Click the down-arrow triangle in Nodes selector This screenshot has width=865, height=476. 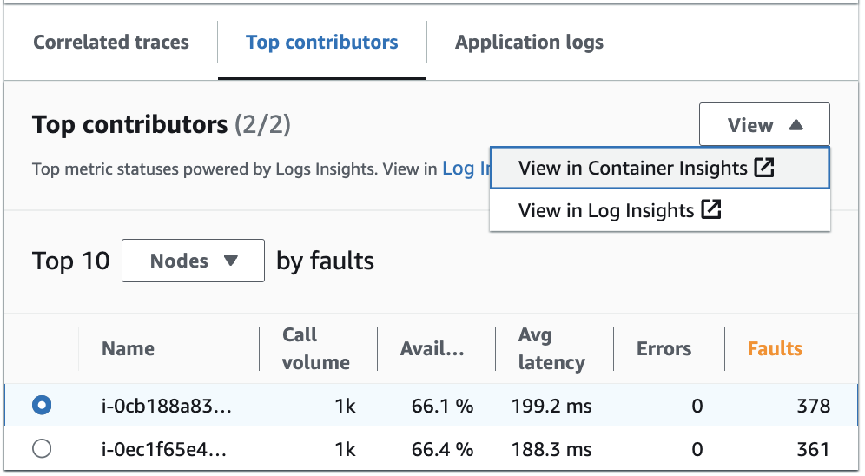coord(230,261)
